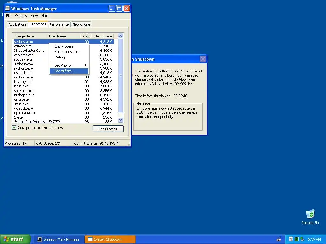
Task: Select the lsass.exe process row
Action: point(64,86)
